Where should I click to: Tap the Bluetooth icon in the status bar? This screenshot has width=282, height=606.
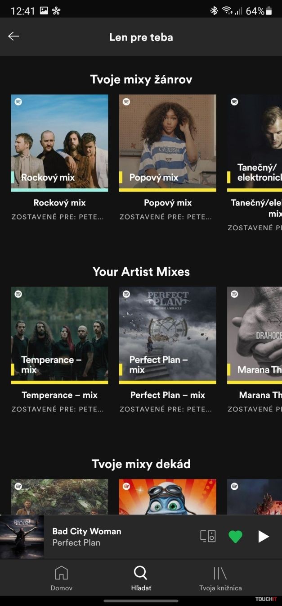214,11
